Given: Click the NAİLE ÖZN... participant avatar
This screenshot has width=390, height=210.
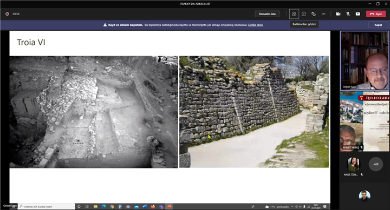Looking at the screenshot, I should point(353,164).
